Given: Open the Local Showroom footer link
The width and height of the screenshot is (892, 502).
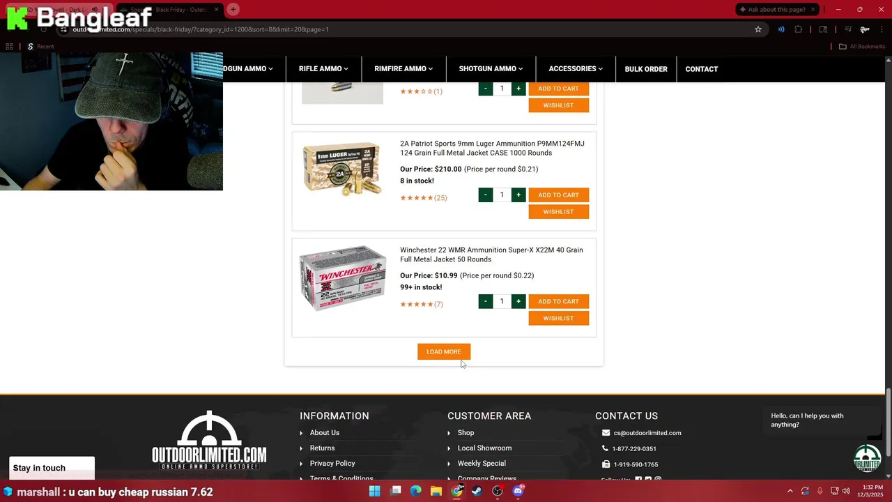Looking at the screenshot, I should [x=484, y=448].
